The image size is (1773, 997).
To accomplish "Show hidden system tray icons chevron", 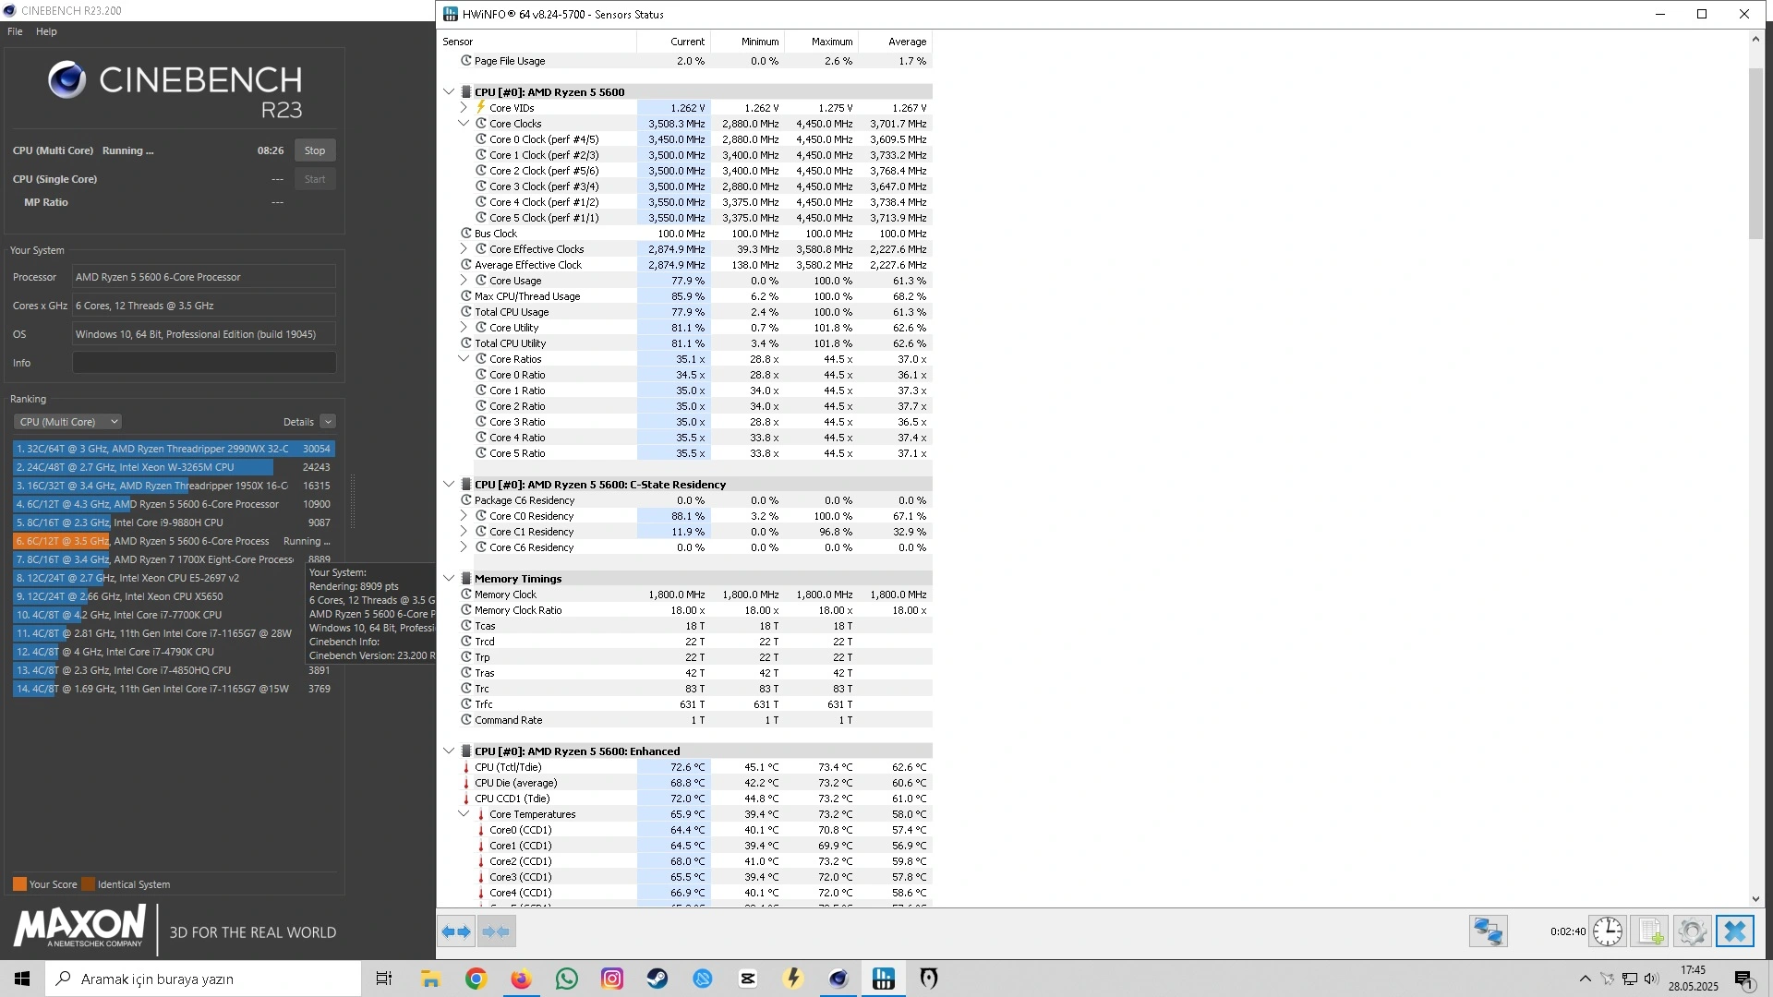I will (1585, 979).
